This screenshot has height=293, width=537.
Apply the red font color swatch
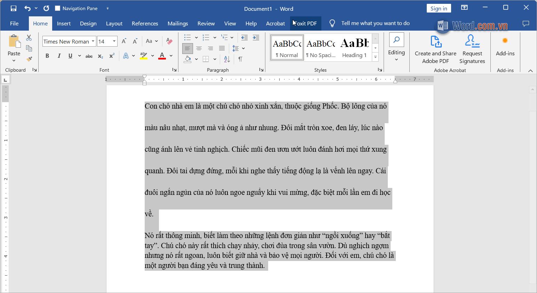[162, 56]
